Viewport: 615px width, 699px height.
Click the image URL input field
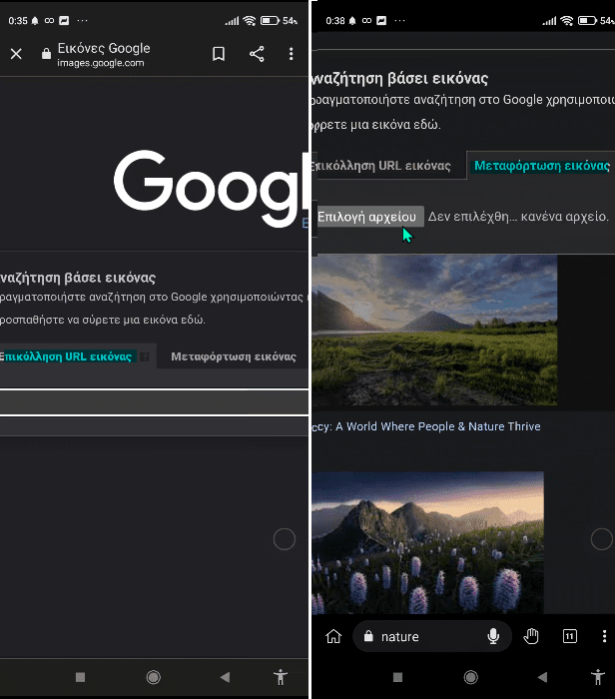click(x=154, y=402)
